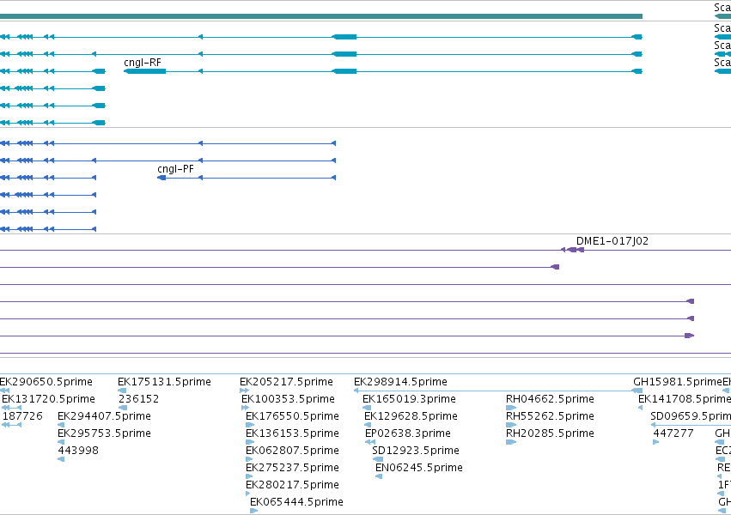
Task: Click the arrow glyph beneath EK065444.5prime
Action: point(254,511)
